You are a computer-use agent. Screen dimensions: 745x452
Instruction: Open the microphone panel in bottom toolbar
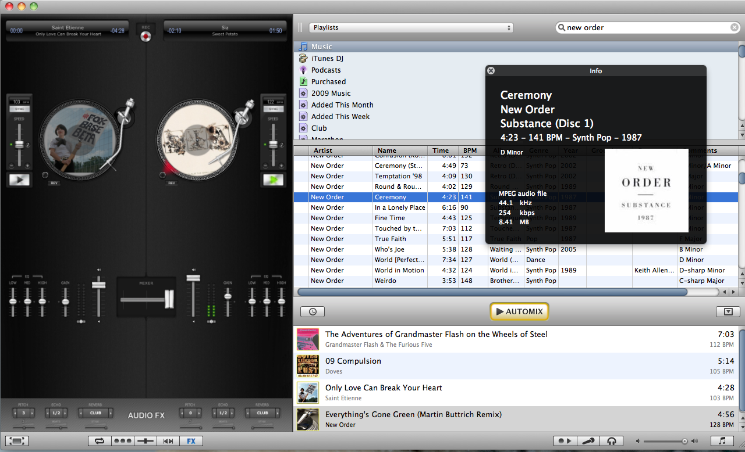pos(588,441)
